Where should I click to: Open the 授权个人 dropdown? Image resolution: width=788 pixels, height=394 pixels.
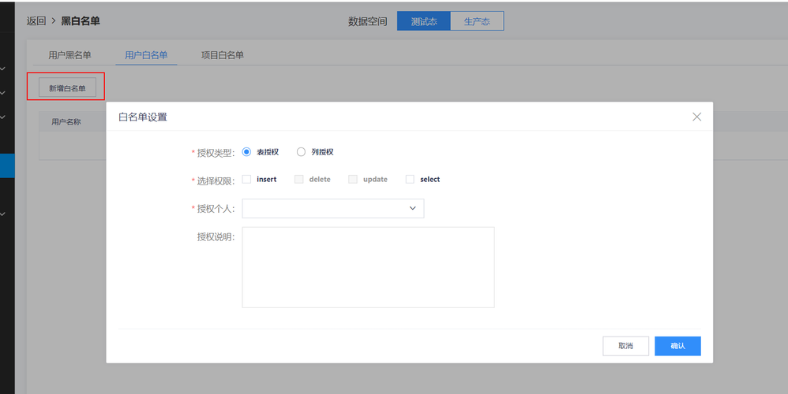tap(332, 209)
